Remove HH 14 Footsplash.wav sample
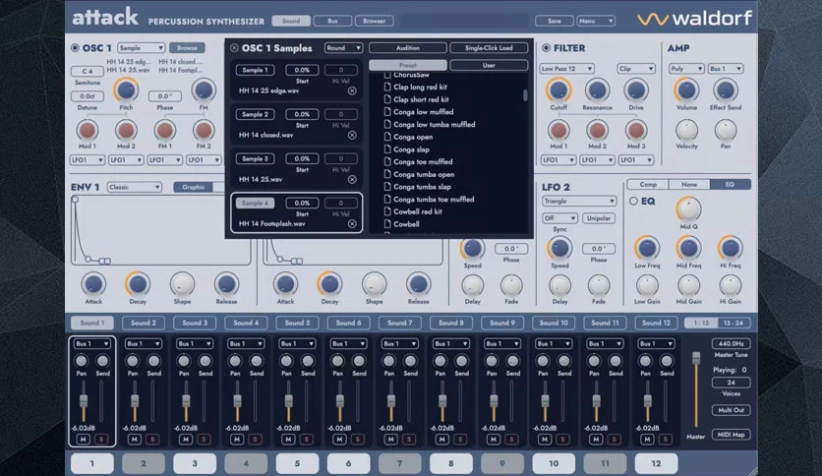 pos(352,224)
